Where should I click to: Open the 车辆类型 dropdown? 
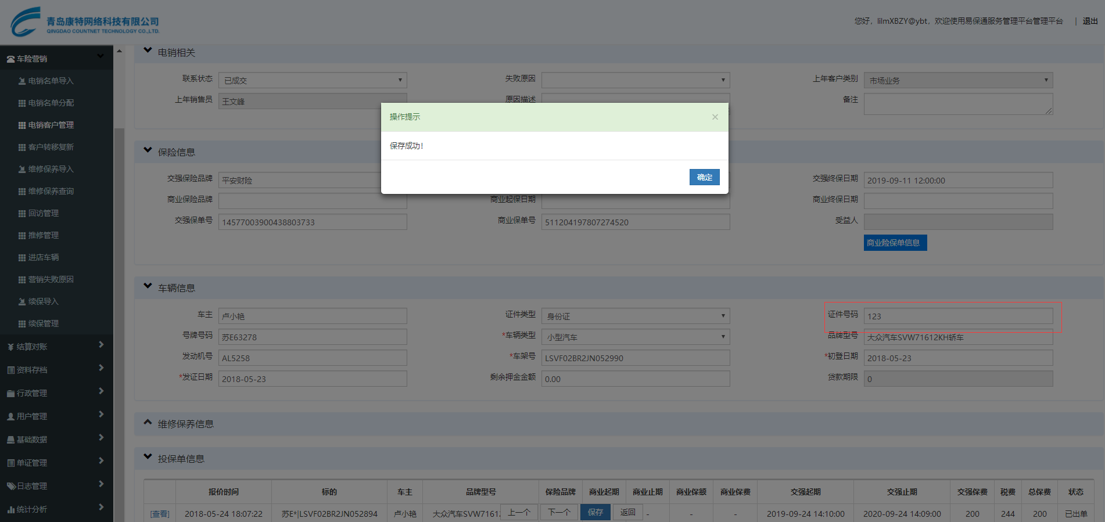pos(636,337)
